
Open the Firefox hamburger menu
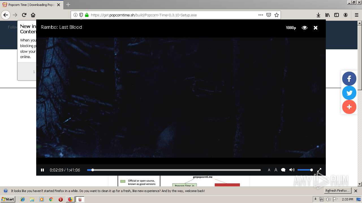[357, 15]
